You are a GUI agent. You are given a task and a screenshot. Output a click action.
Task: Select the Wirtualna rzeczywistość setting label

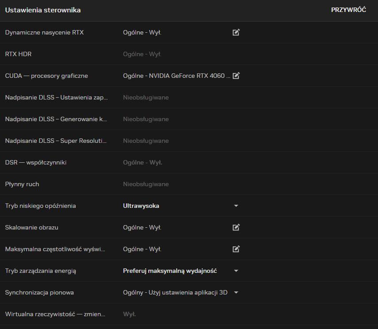click(x=55, y=314)
